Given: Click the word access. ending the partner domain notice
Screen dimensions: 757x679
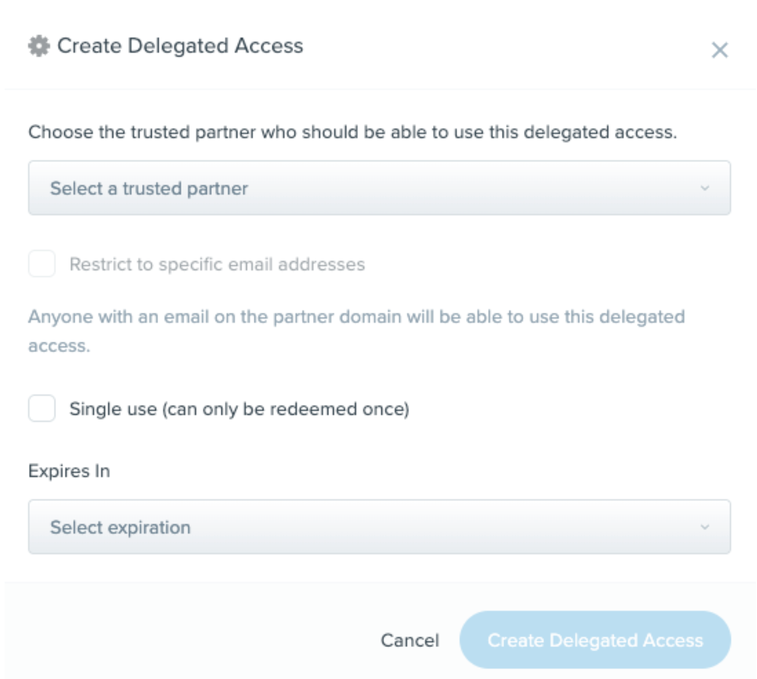Looking at the screenshot, I should (x=59, y=346).
